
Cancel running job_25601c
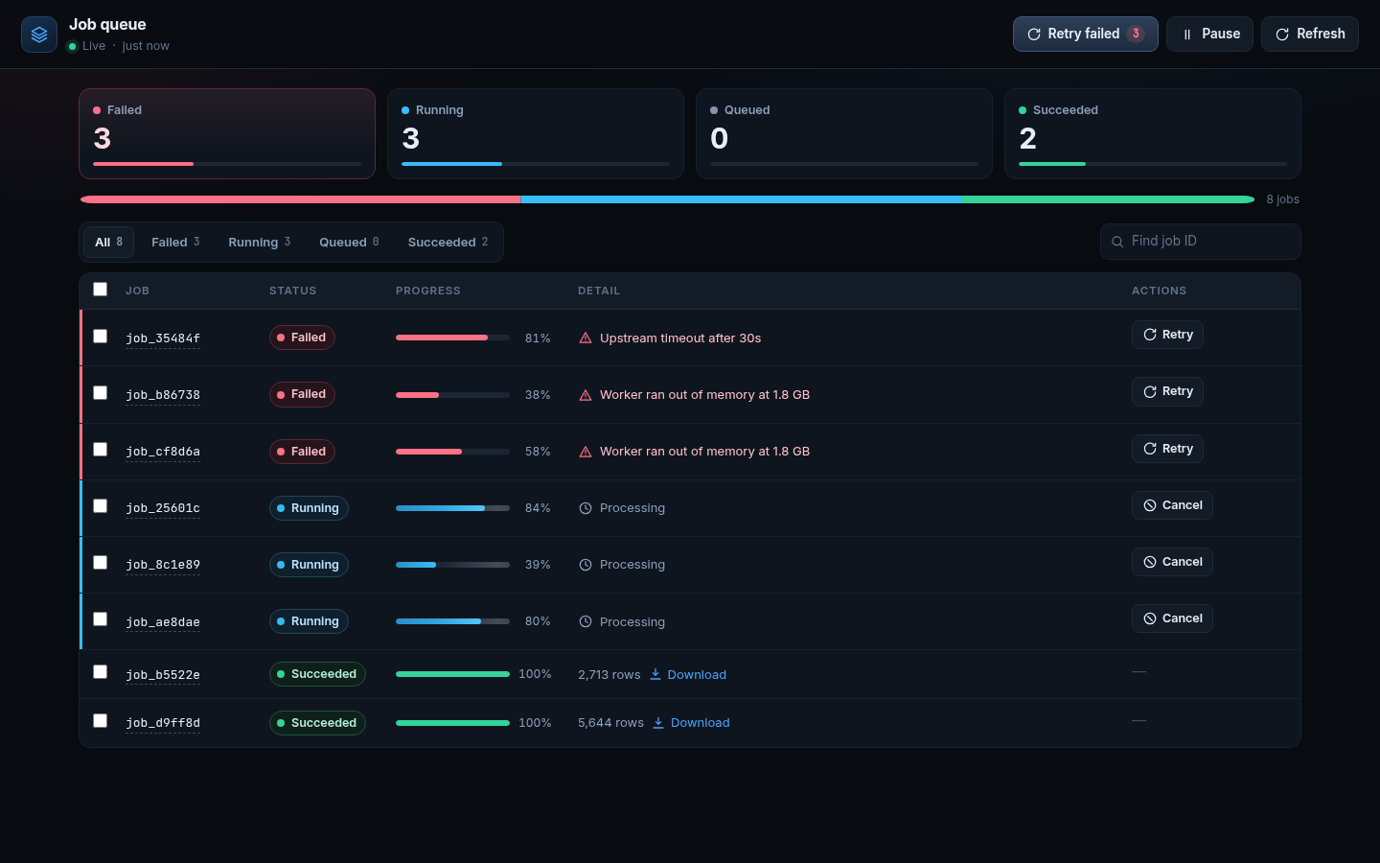click(1172, 505)
